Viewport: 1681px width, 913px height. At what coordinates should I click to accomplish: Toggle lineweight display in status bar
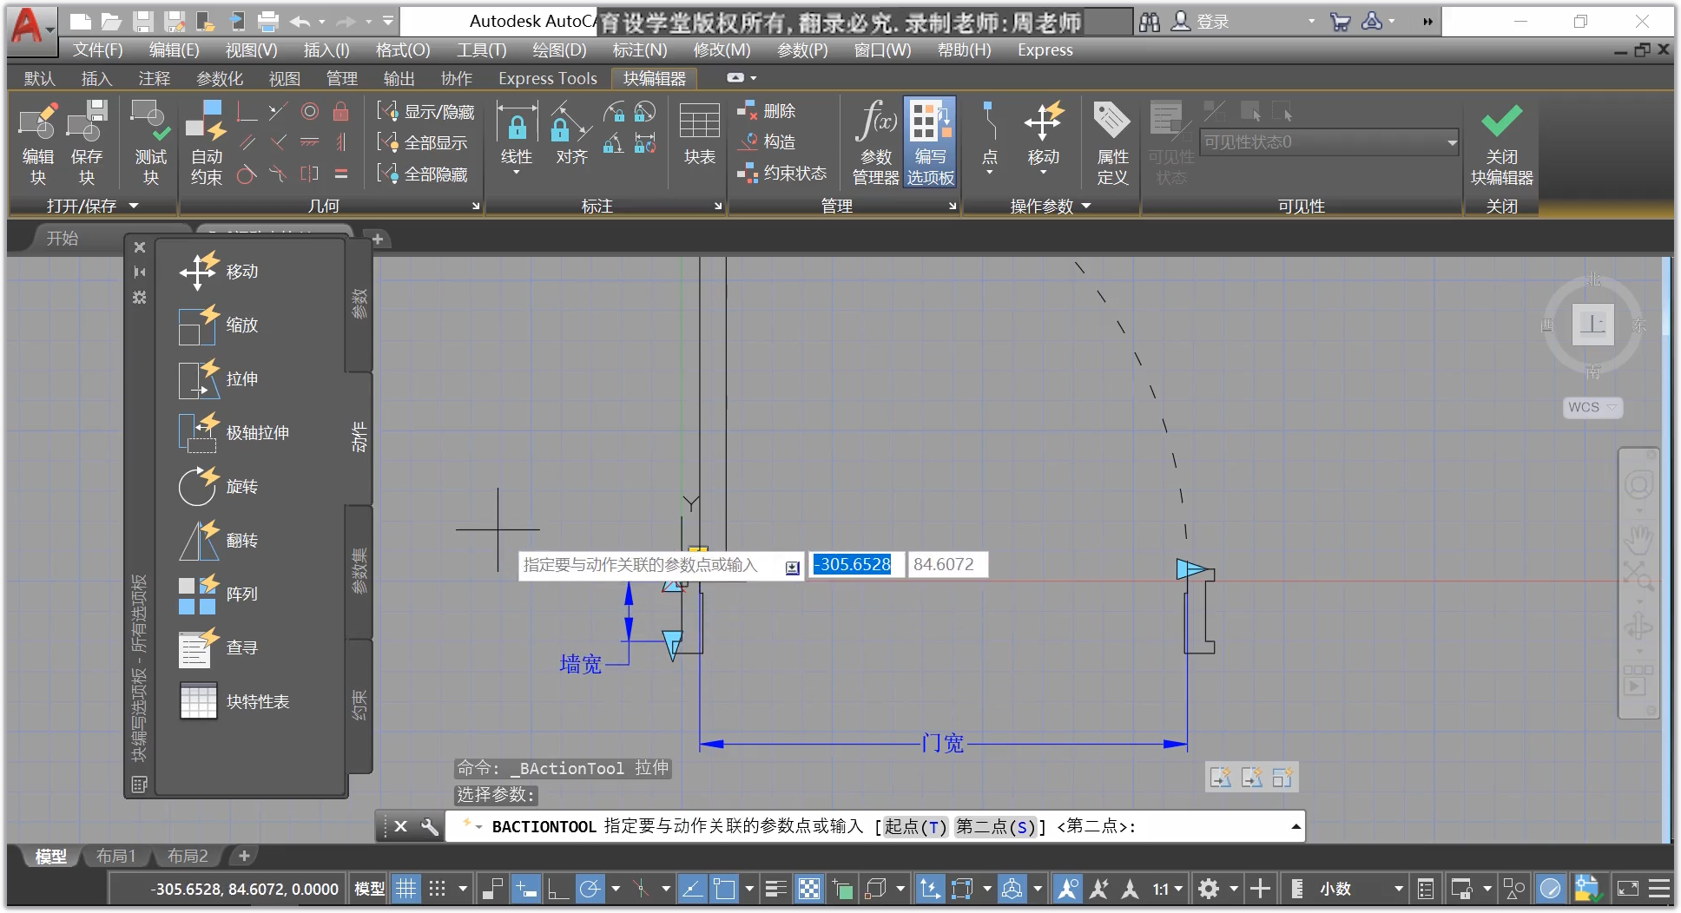(x=776, y=889)
